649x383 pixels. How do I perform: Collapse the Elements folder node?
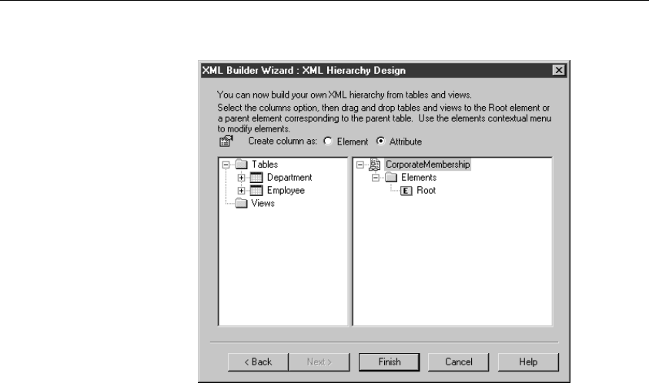tap(376, 178)
